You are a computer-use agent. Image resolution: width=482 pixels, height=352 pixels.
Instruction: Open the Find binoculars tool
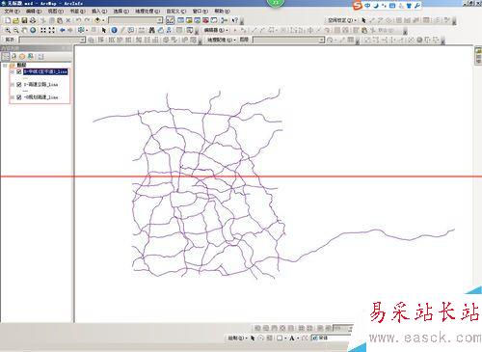click(x=152, y=30)
